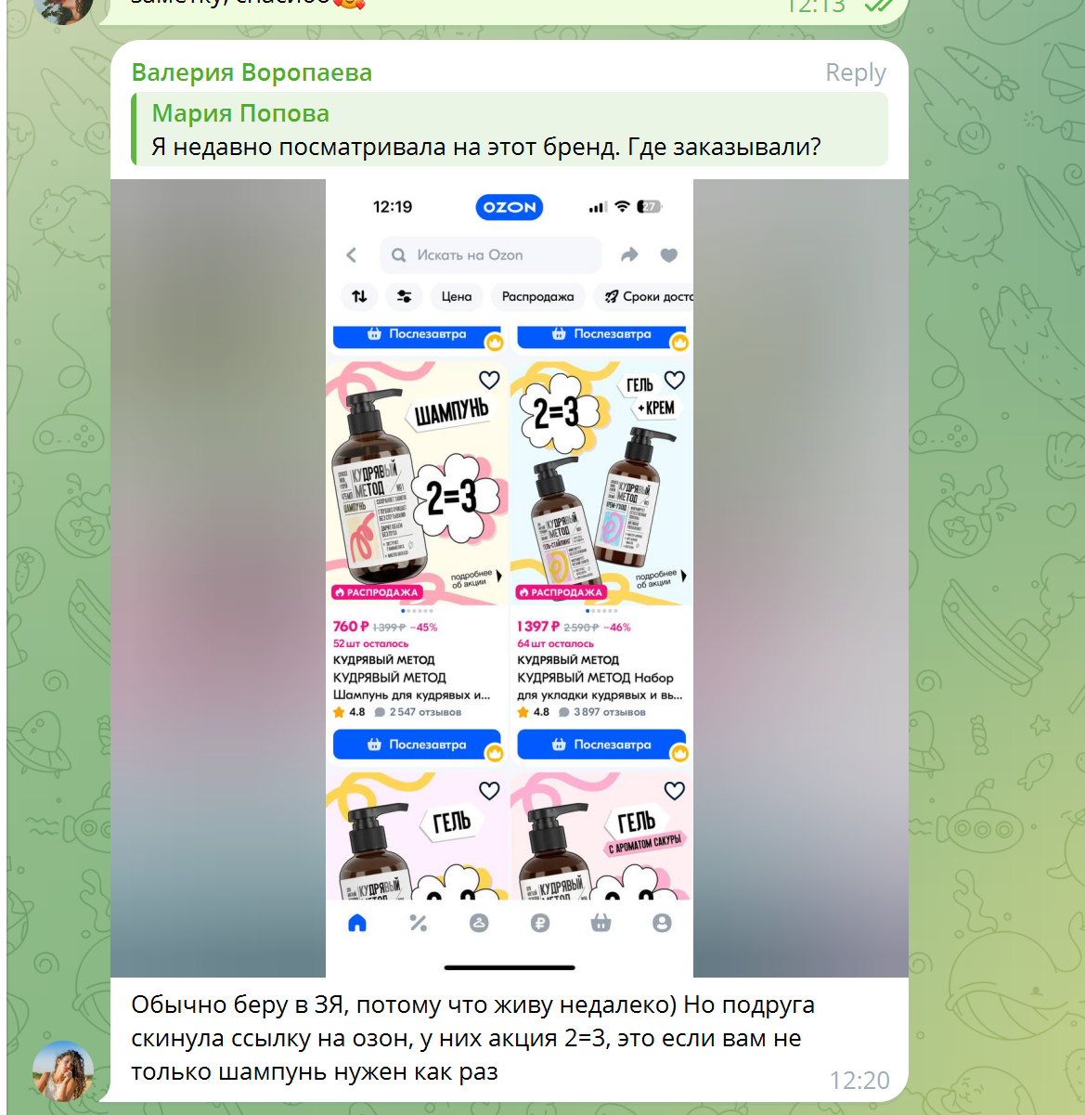This screenshot has width=1085, height=1115.
Task: Toggle favorite heart on the Гель сакуры product
Action: pos(675,791)
